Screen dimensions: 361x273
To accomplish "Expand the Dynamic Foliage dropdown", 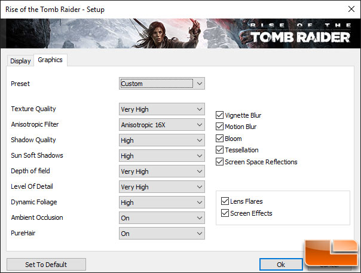I will coord(161,203).
